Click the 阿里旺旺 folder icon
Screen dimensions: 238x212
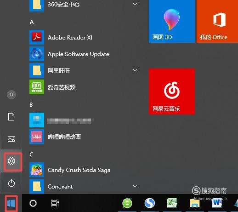(x=37, y=70)
